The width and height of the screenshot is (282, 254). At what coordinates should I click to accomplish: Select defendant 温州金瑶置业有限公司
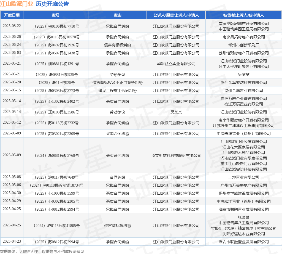point(244,91)
